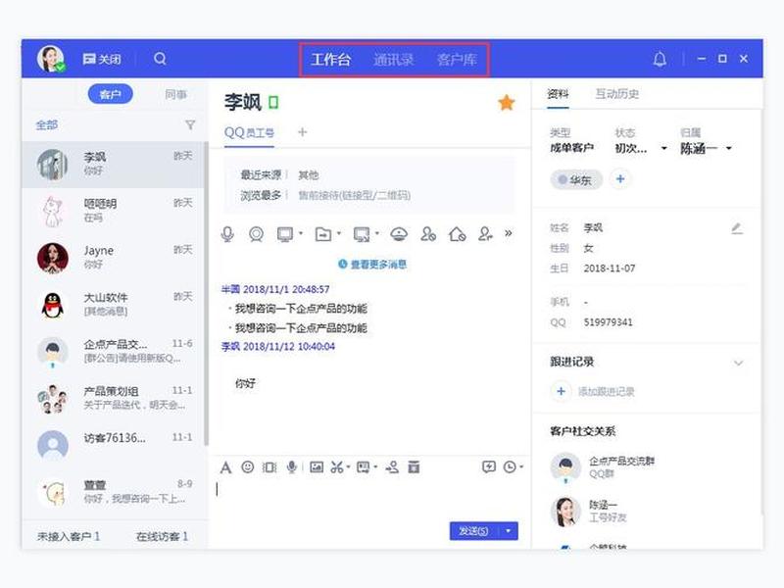Switch to 客户库 tab
Image resolution: width=784 pixels, height=588 pixels.
pyautogui.click(x=457, y=60)
